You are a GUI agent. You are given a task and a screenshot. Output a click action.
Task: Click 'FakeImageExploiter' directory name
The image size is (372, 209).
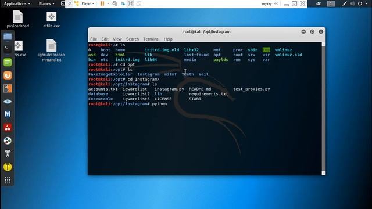tap(110, 74)
